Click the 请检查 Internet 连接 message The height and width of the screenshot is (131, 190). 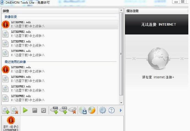pyautogui.click(x=158, y=77)
